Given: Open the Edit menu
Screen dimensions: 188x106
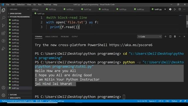Looking at the screenshot, I should click(13, 4).
